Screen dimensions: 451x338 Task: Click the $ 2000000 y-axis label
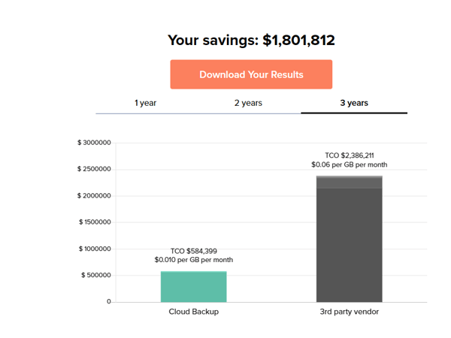94,195
